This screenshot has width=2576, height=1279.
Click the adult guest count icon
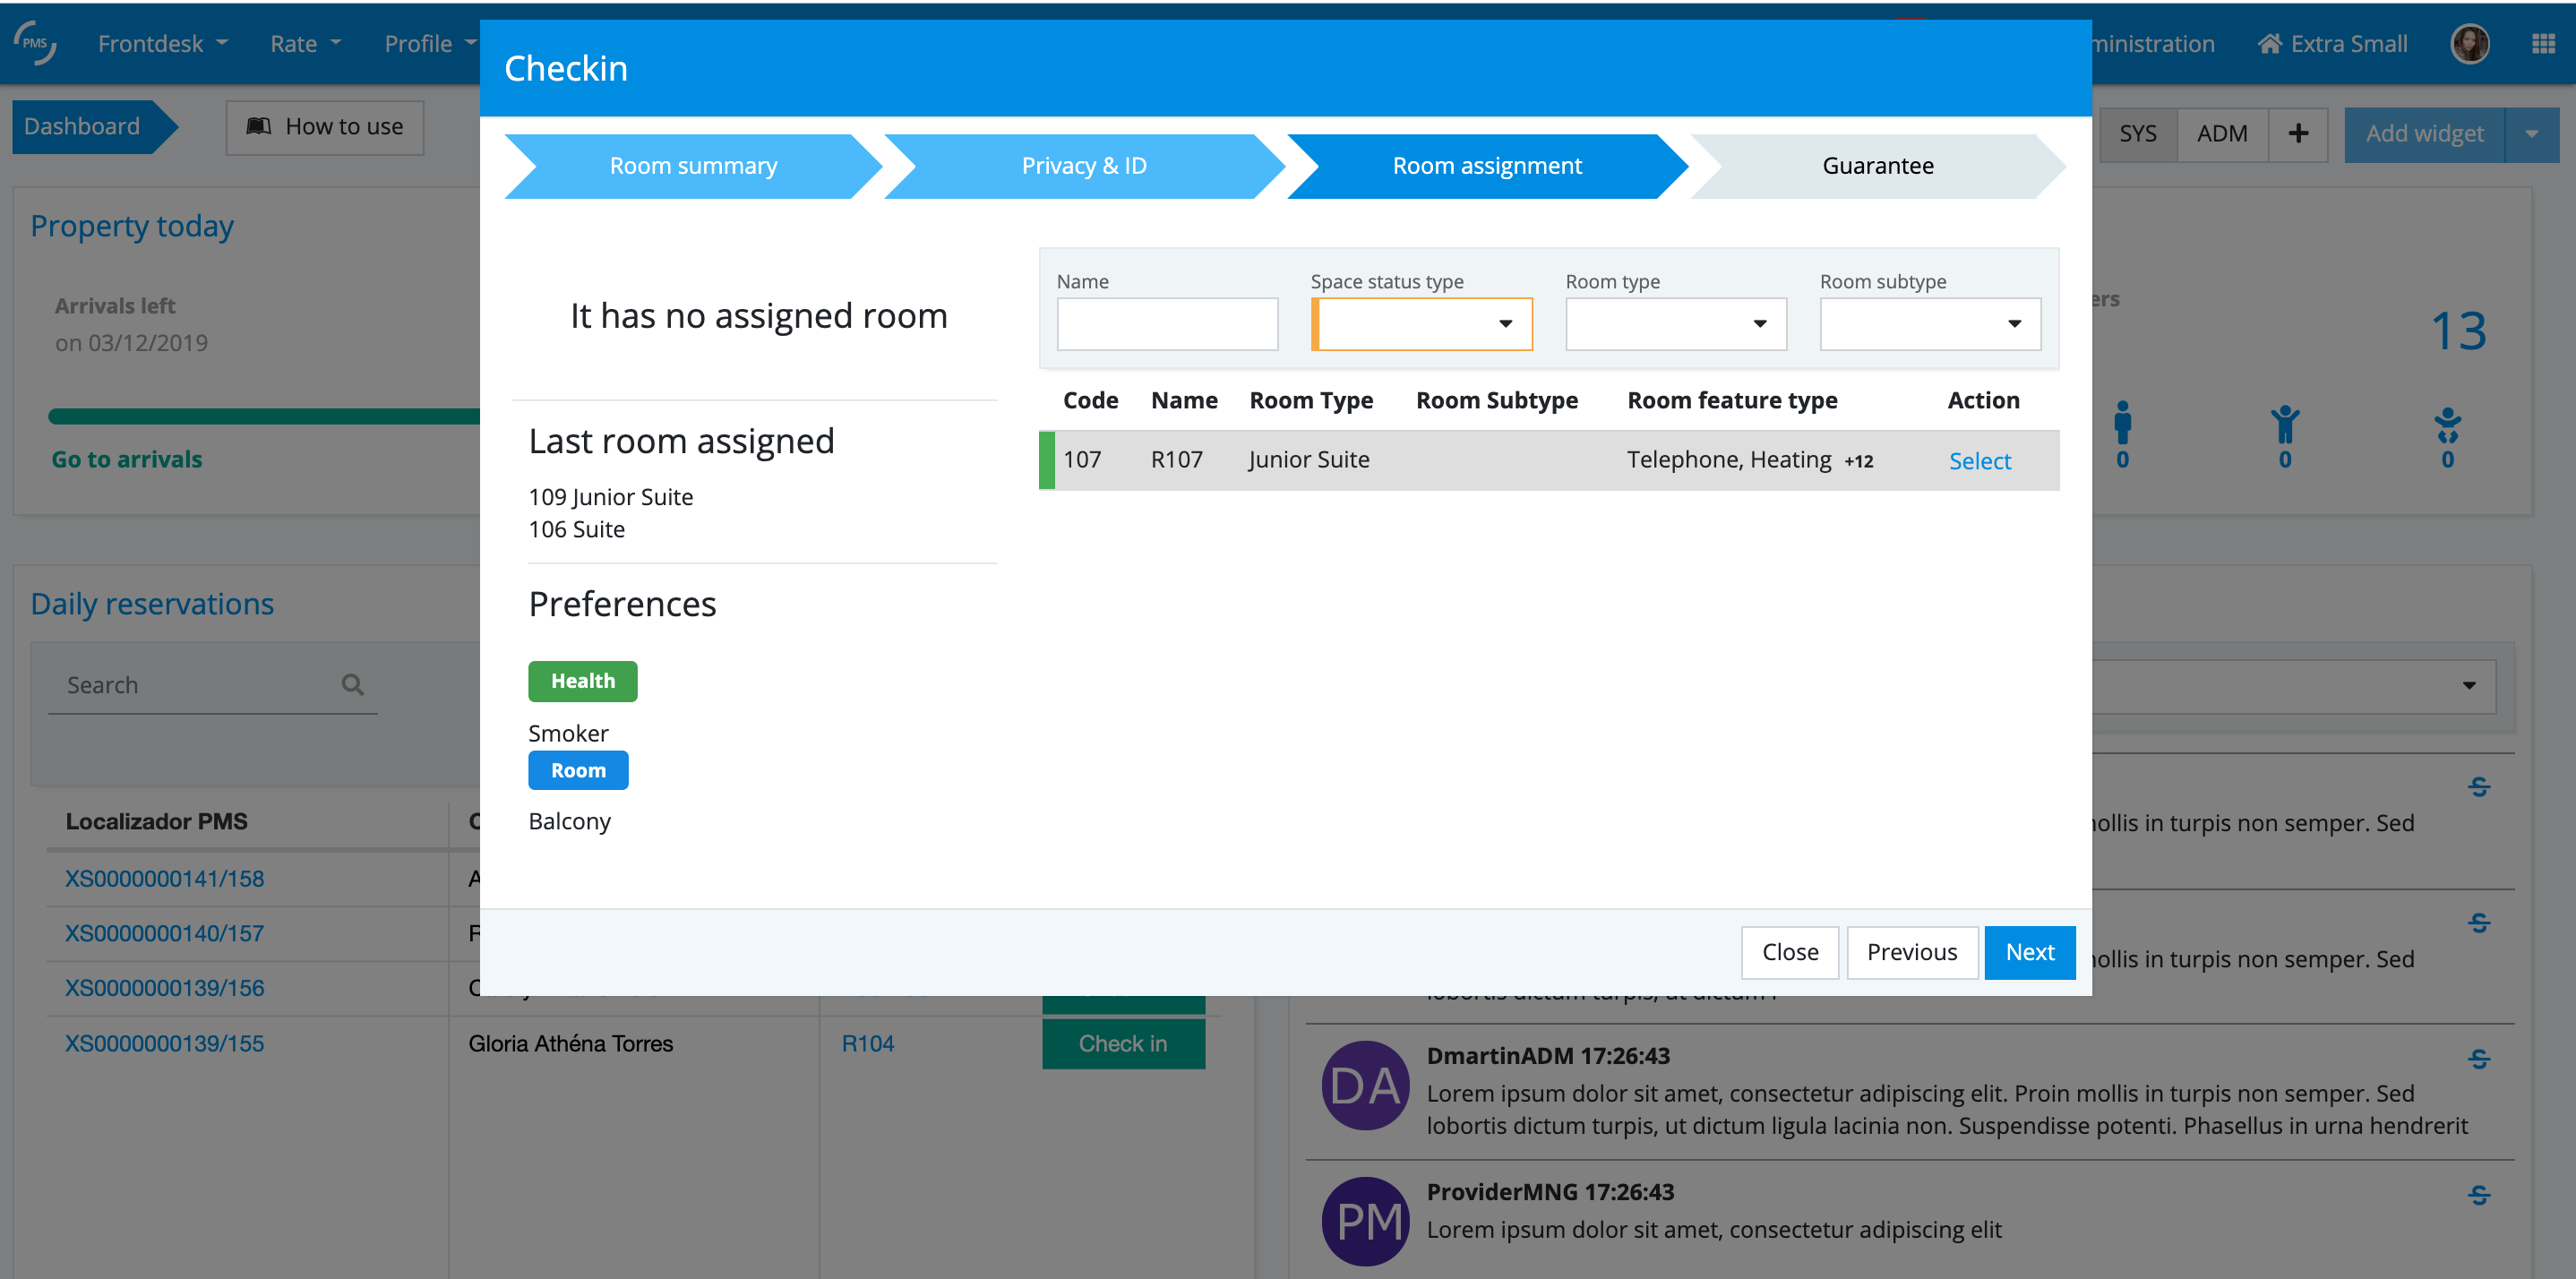(2122, 424)
